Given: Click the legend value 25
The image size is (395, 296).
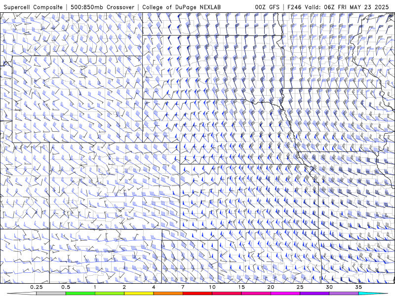Looking at the screenshot, I should pyautogui.click(x=300, y=287).
